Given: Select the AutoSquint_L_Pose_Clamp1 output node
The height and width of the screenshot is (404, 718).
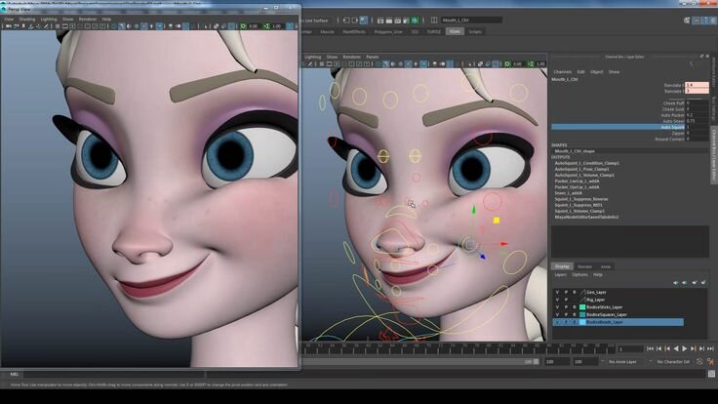Looking at the screenshot, I should click(582, 169).
